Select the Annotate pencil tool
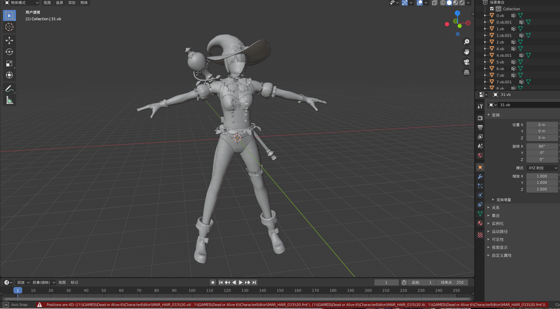 click(9, 89)
